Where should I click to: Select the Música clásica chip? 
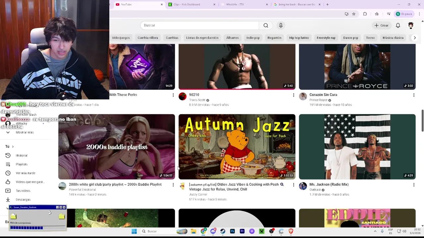pyautogui.click(x=393, y=38)
